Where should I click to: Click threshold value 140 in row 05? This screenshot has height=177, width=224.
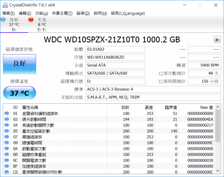pos(174,131)
